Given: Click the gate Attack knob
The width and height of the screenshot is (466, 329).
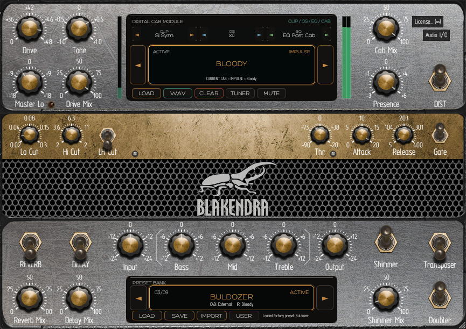Looking at the screenshot, I should [361, 135].
